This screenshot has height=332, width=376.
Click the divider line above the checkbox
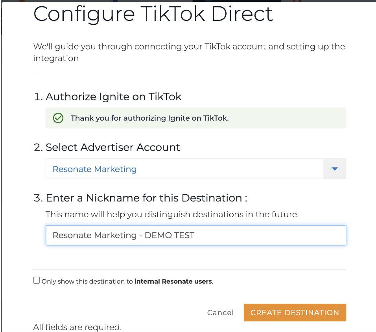[190, 269]
